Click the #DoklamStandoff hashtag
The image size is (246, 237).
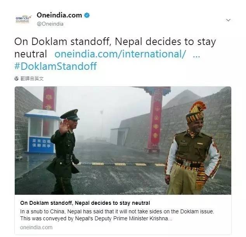tap(55, 66)
